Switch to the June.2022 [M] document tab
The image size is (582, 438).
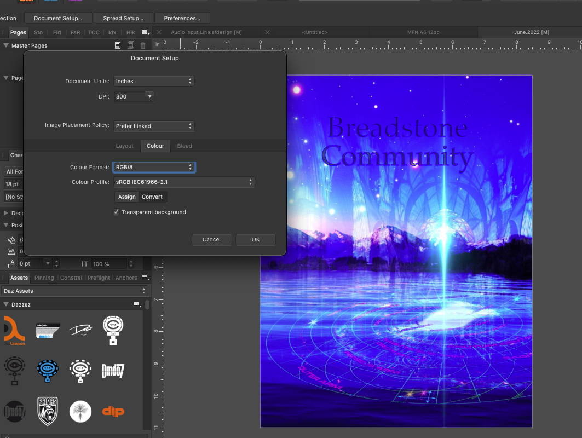[532, 32]
